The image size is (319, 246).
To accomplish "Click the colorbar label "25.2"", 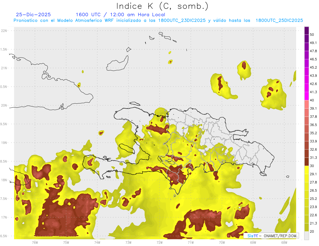I will pos(314,199).
